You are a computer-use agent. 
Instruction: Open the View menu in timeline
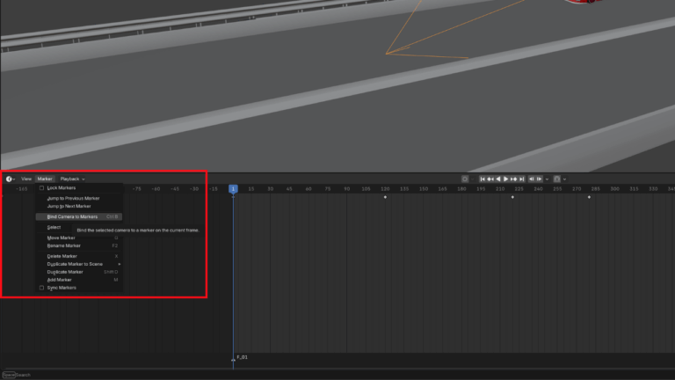(x=26, y=179)
